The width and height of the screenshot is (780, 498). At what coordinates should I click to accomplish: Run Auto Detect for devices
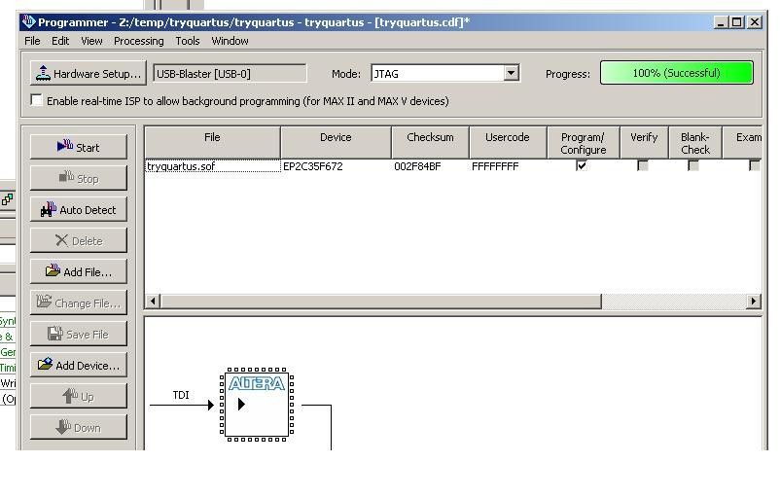coord(79,209)
